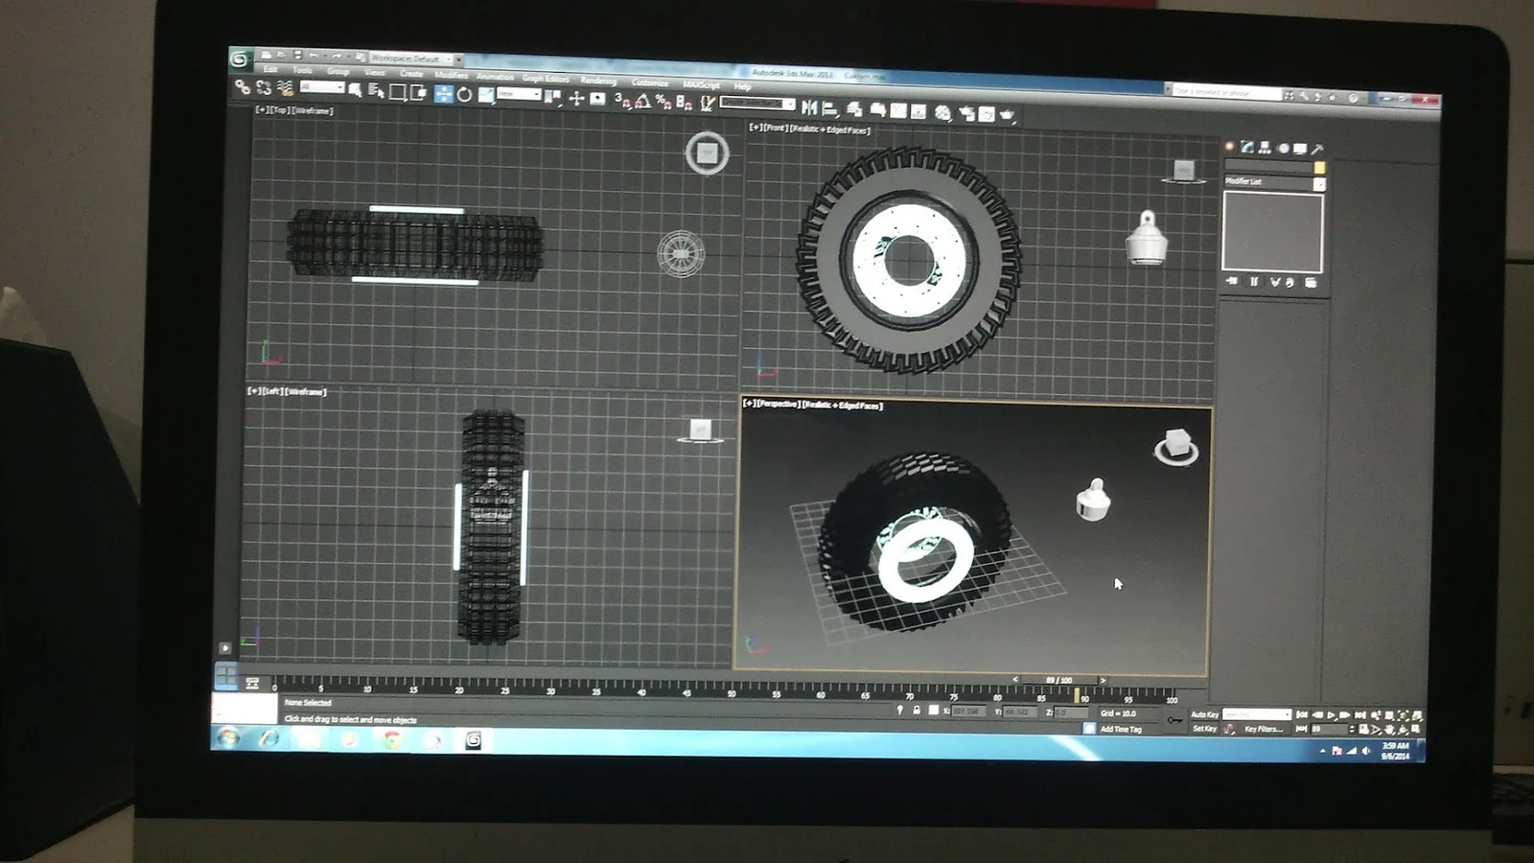1534x863 pixels.
Task: Switch to the Modify command panel tab
Action: click(x=1247, y=146)
